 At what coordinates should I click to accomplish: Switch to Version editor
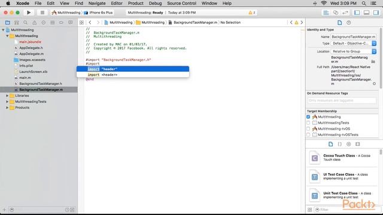345,13
